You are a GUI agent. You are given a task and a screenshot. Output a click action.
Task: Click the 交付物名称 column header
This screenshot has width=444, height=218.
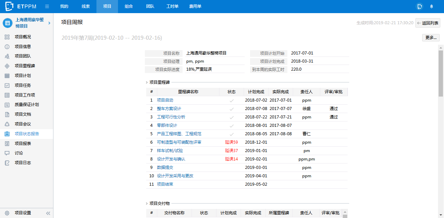click(174, 213)
